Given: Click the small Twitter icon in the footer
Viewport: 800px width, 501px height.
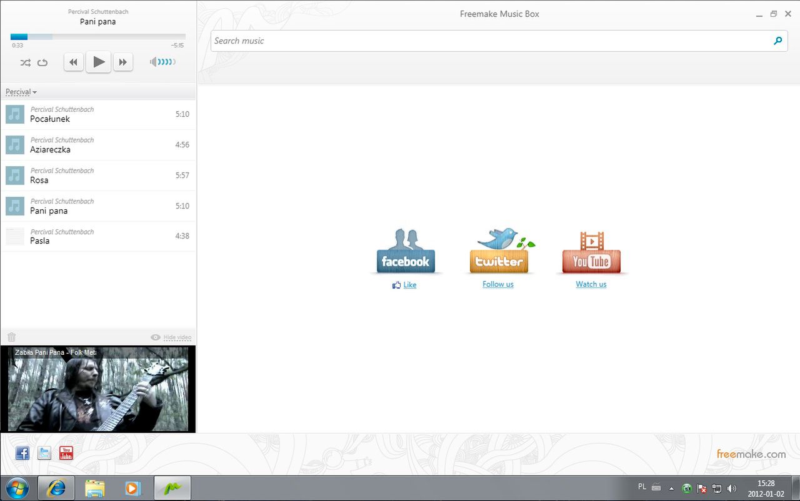Looking at the screenshot, I should coord(44,453).
